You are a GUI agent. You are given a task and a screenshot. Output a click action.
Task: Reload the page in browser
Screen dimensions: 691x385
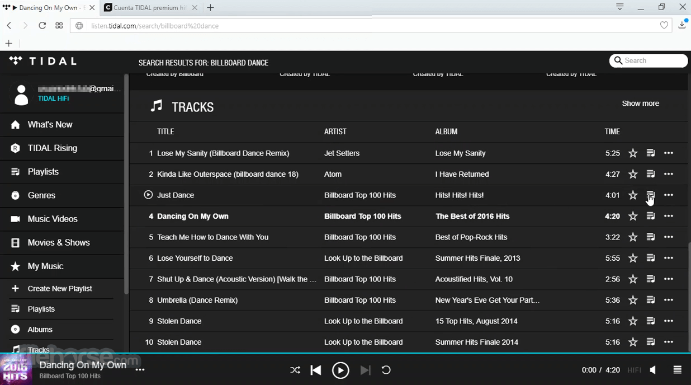click(42, 26)
